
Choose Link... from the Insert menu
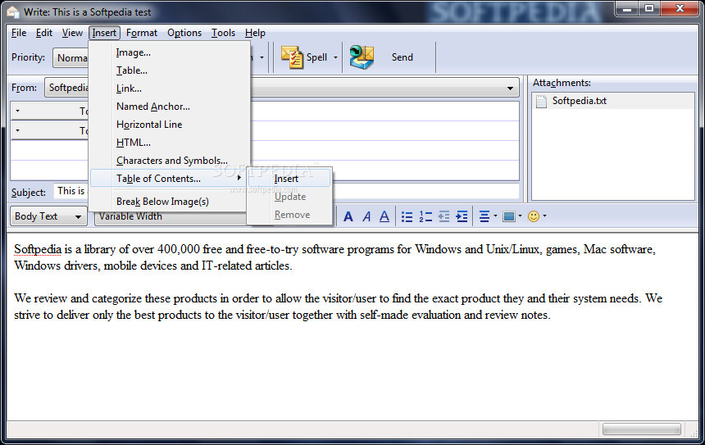coord(170,89)
